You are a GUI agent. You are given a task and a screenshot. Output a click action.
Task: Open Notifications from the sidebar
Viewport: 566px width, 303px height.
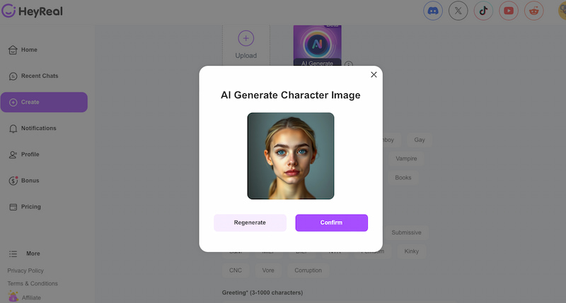[x=38, y=129]
